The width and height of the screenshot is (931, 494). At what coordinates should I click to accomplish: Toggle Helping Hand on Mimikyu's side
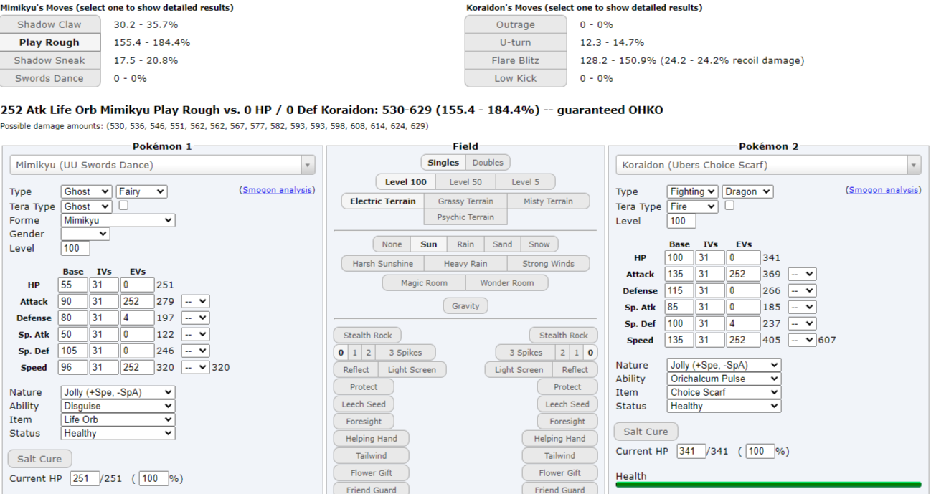coord(371,438)
